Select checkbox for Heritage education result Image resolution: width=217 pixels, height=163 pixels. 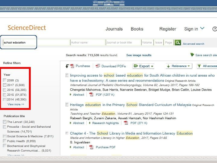[x=67, y=104]
